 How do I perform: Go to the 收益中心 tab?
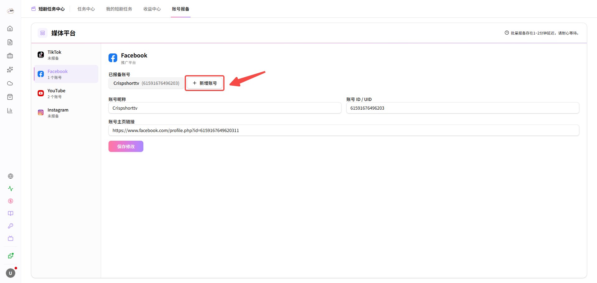(x=152, y=9)
